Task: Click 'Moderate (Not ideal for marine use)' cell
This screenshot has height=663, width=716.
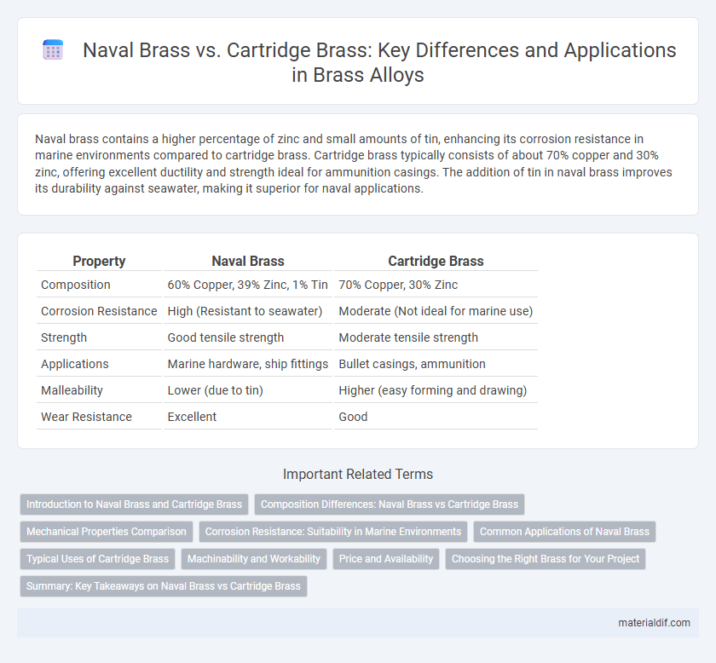Action: 436,311
